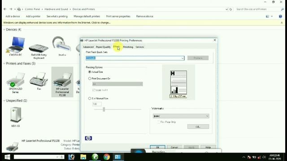Click the green globe taskbar icon
This screenshot has height=161, width=287.
pos(95,157)
